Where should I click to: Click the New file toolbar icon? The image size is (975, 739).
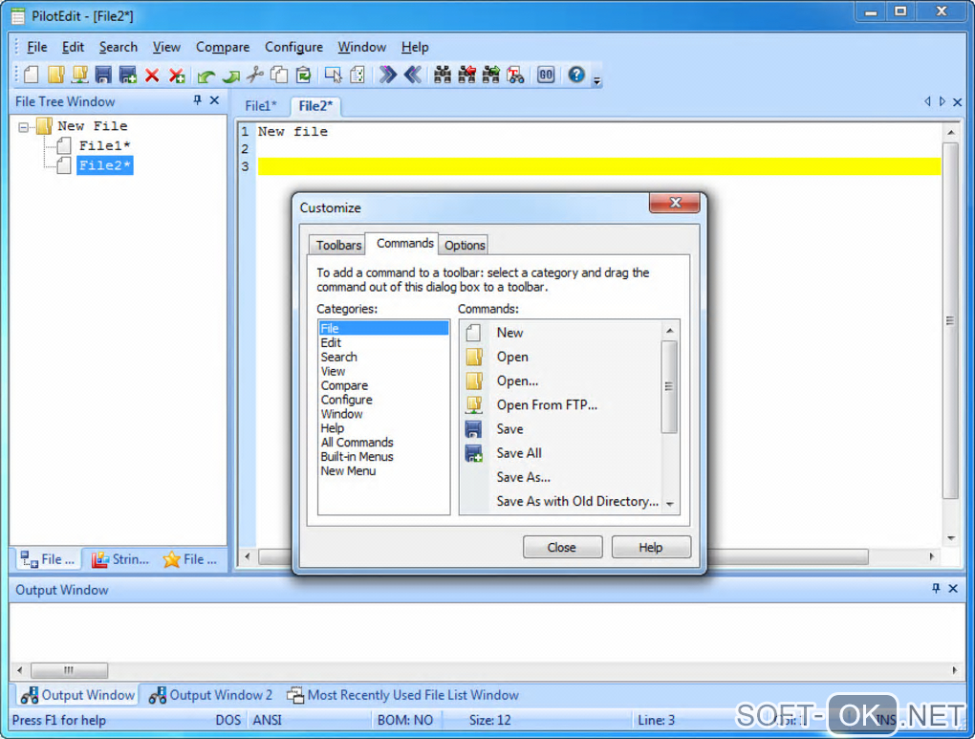click(32, 76)
